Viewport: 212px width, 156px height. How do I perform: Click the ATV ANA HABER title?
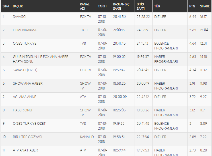click(x=25, y=150)
